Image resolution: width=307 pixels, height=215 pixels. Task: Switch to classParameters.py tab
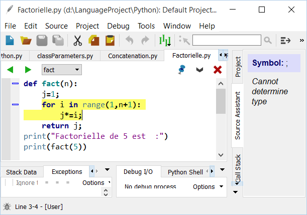[x=65, y=56]
